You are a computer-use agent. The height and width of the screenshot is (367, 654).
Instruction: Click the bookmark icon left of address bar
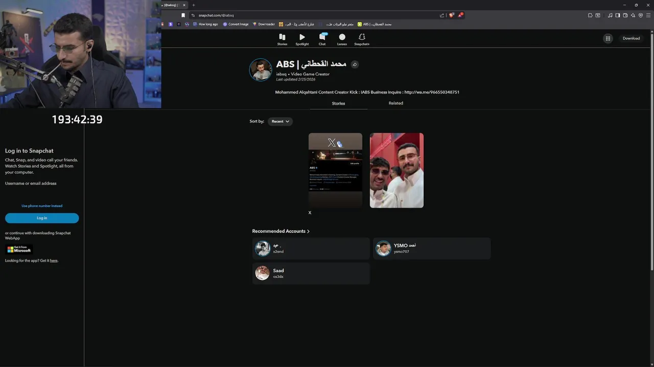183,15
